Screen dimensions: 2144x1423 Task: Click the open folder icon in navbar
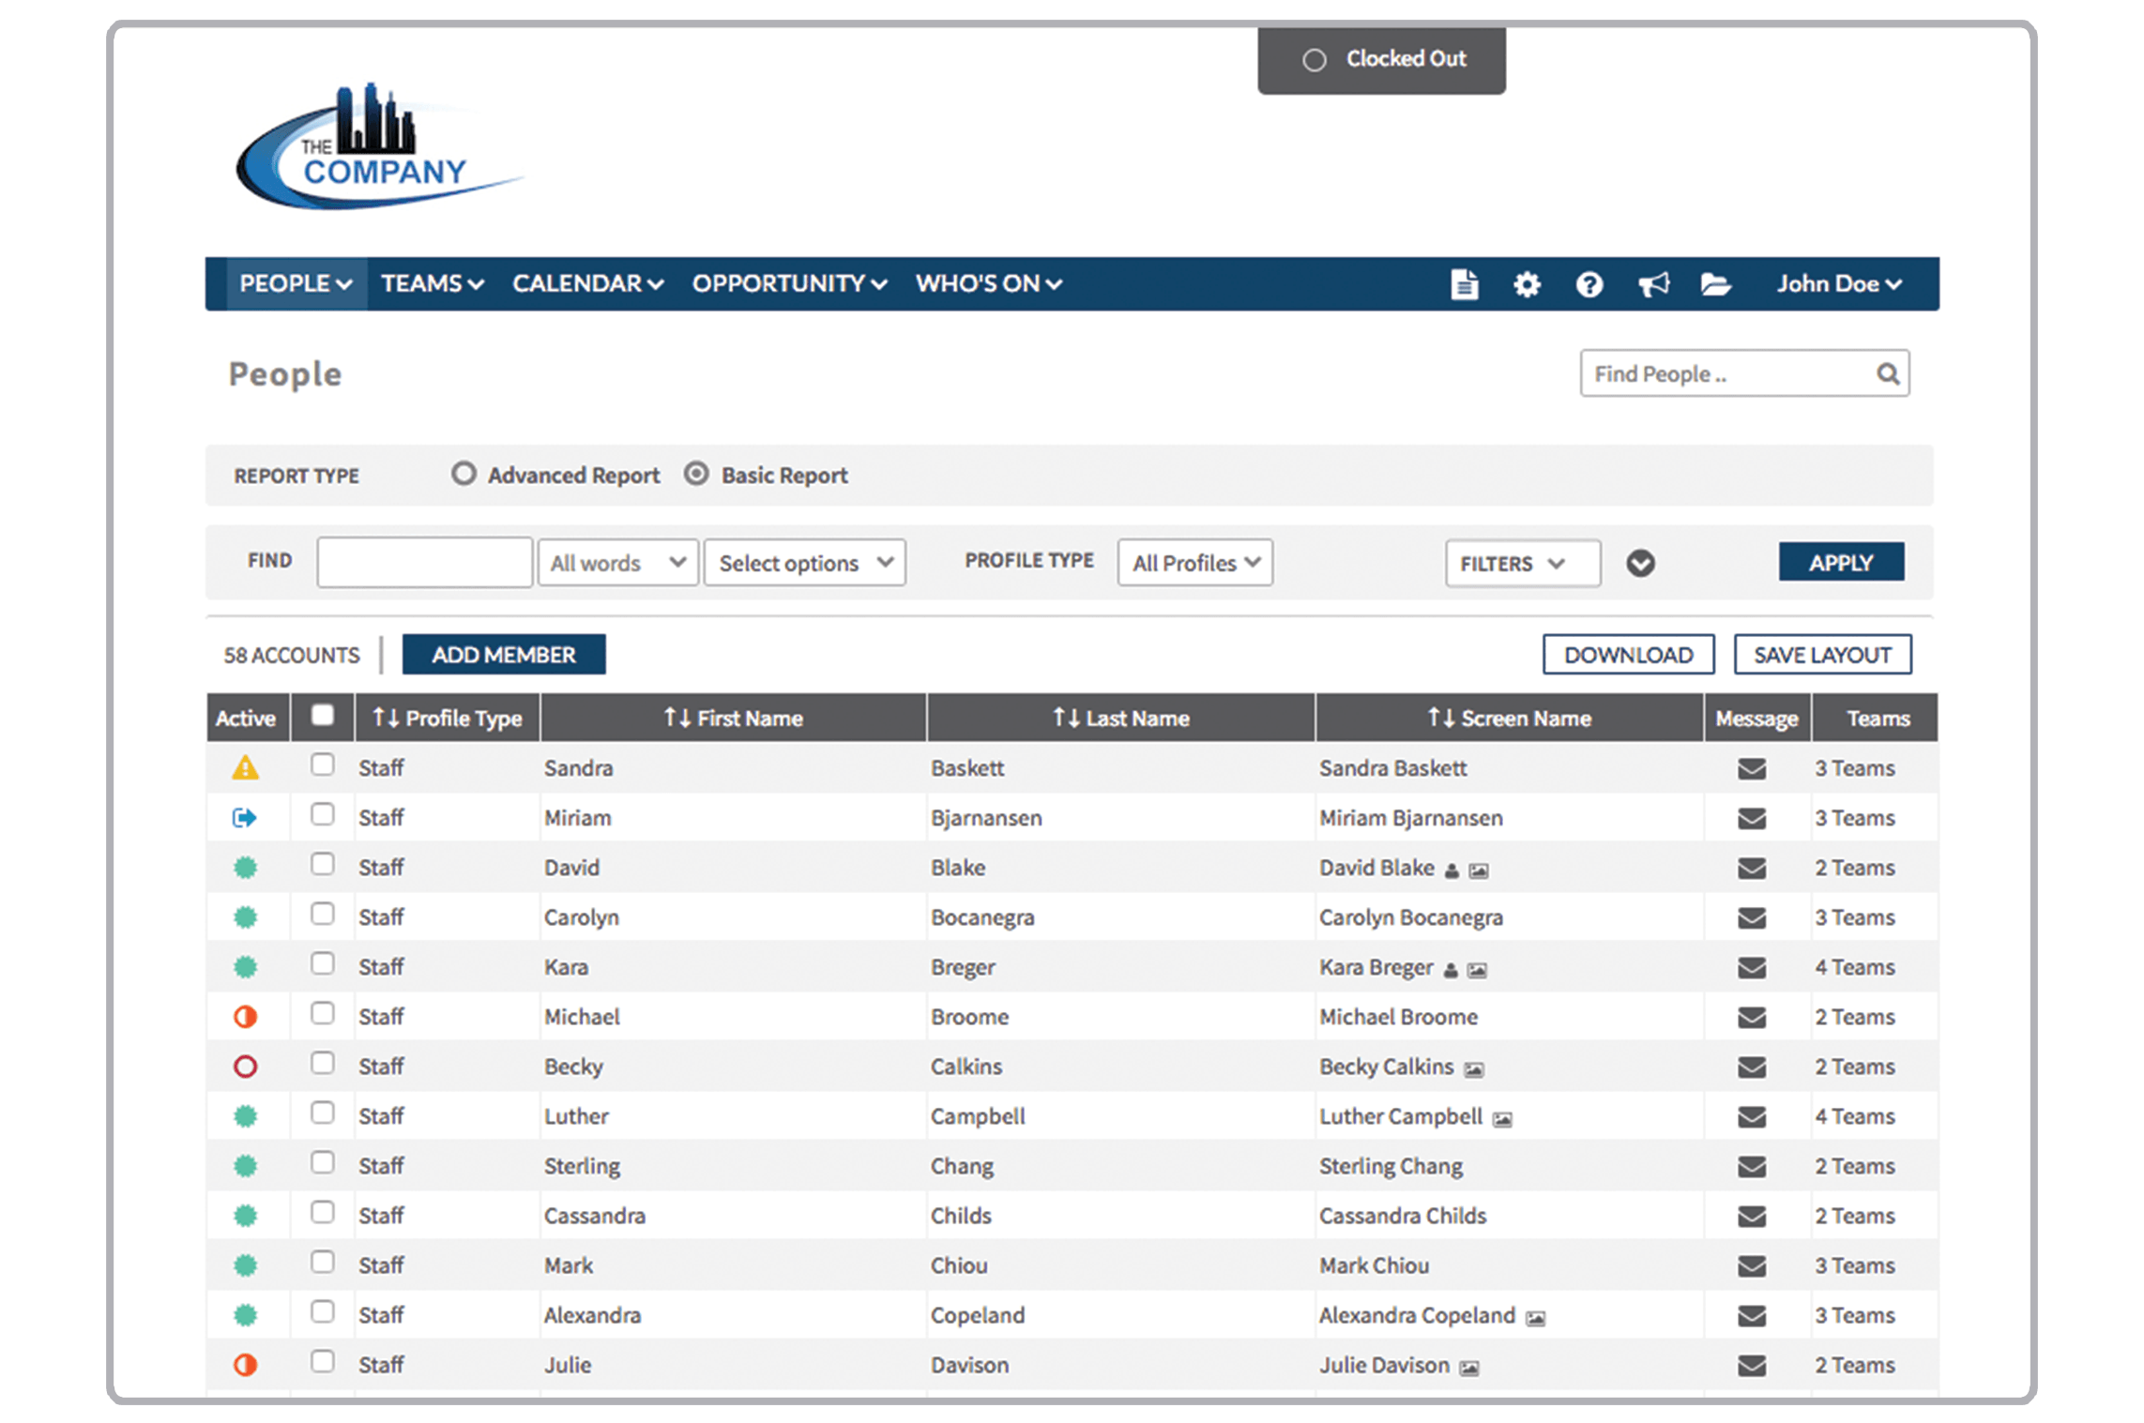[1715, 284]
